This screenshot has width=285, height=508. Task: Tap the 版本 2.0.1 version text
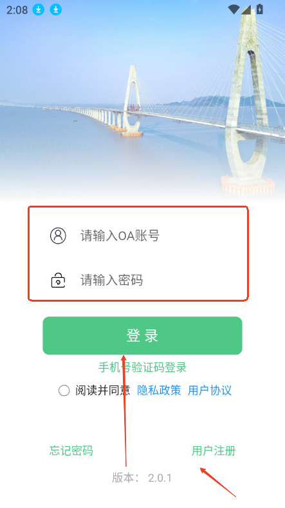pos(142,478)
